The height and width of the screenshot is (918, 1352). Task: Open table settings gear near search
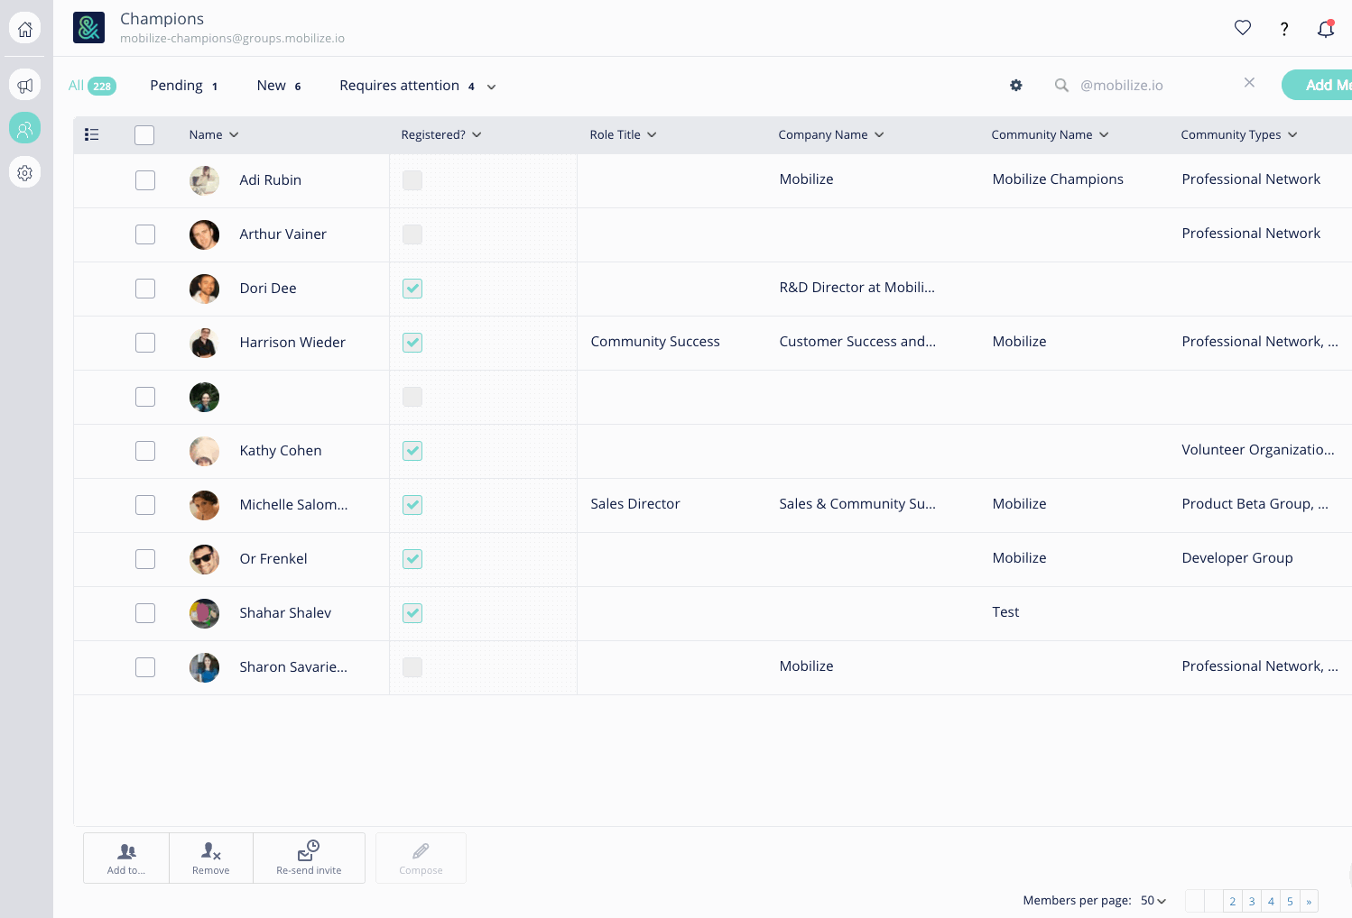click(x=1016, y=85)
